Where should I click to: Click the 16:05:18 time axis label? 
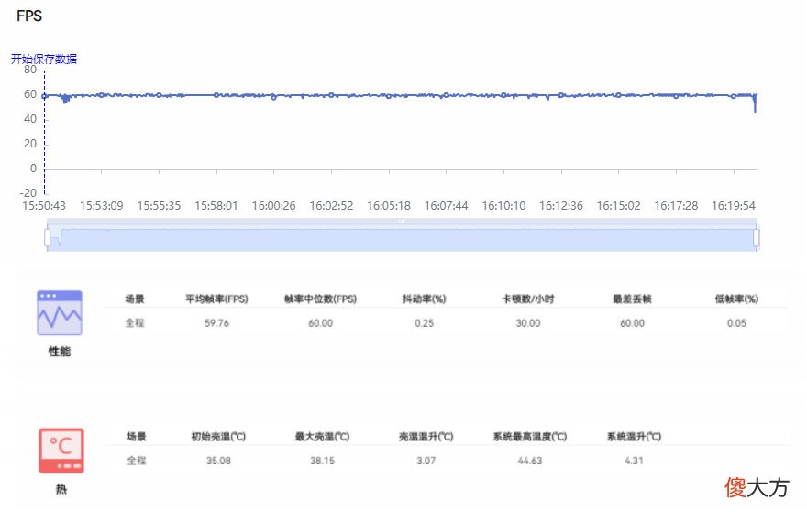(389, 206)
